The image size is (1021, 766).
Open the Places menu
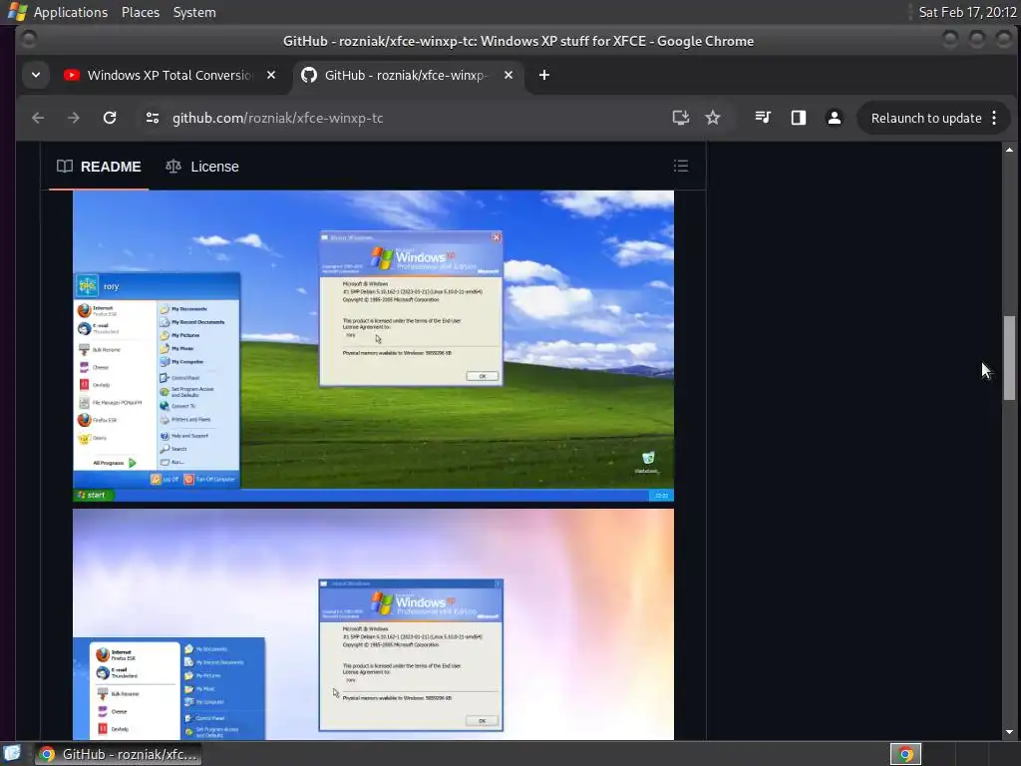(x=141, y=12)
